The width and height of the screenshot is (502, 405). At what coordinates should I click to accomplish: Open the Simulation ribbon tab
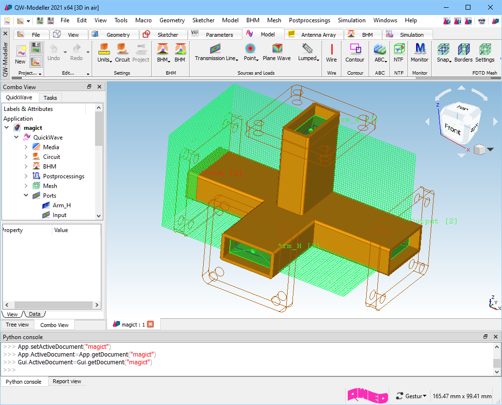tap(407, 34)
